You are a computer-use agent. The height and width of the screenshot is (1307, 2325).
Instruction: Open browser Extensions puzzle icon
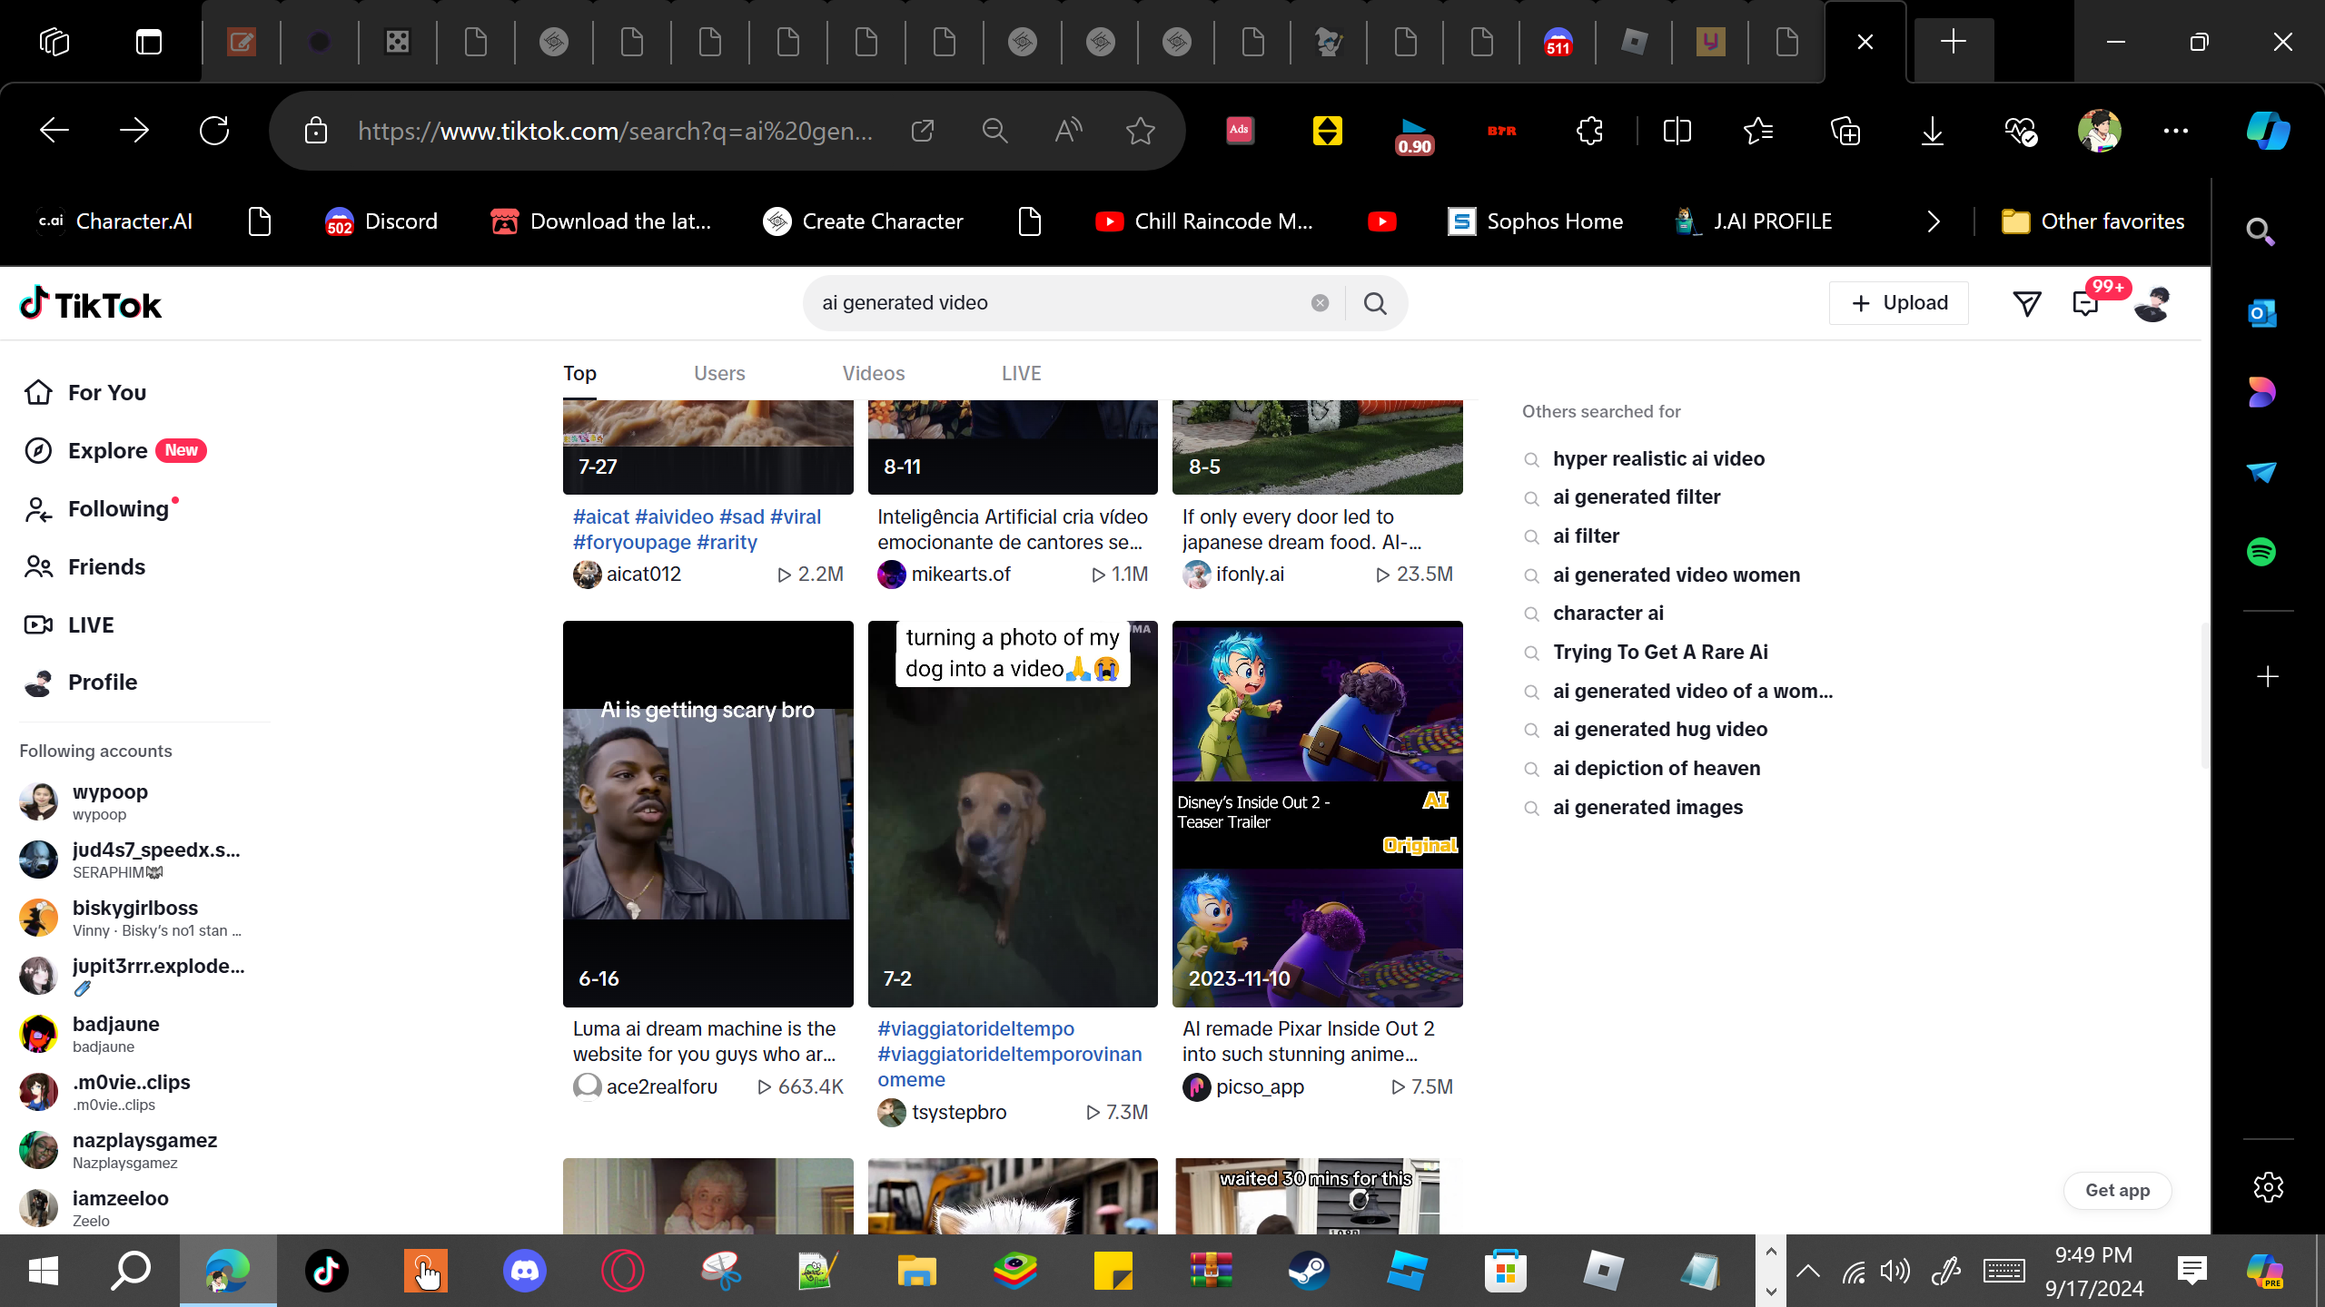click(x=1589, y=131)
